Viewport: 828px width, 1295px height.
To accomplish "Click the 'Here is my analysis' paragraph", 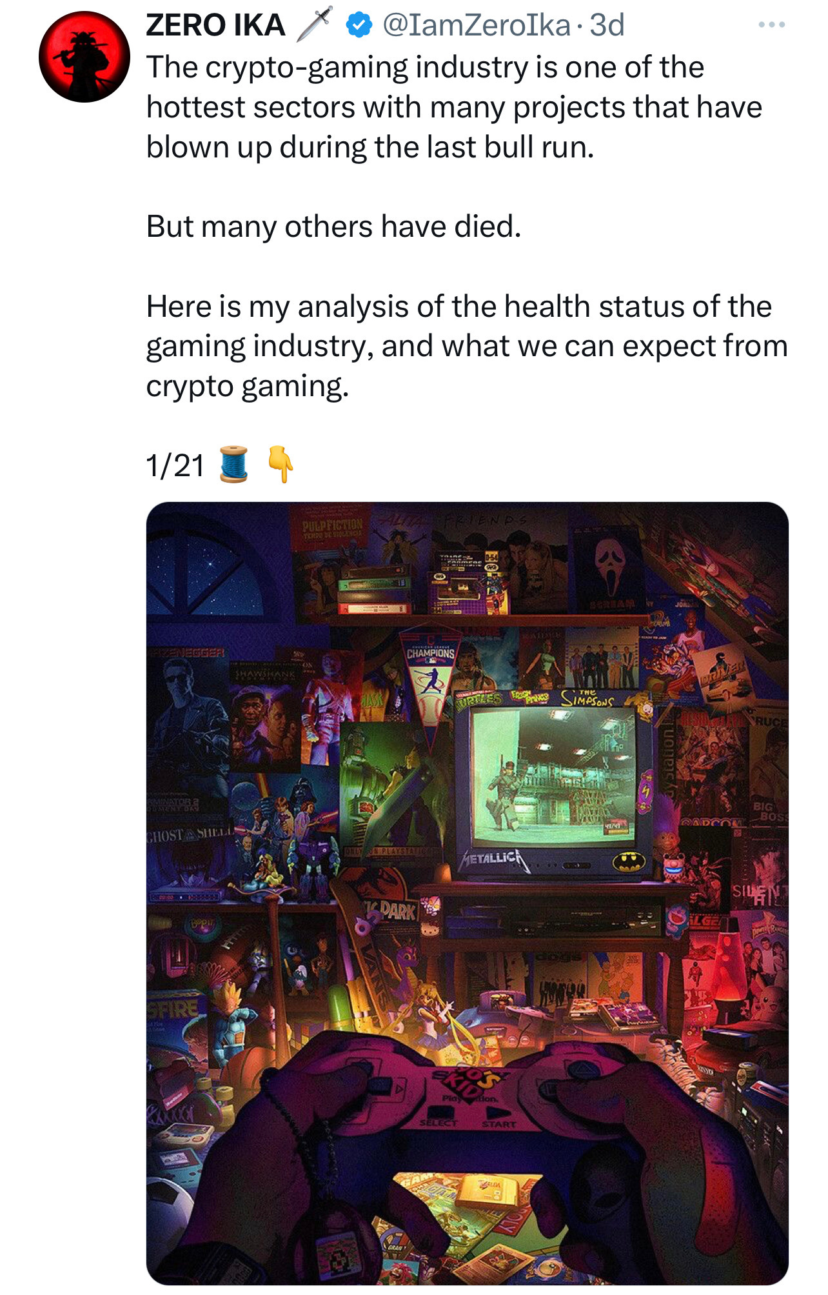I will click(467, 346).
